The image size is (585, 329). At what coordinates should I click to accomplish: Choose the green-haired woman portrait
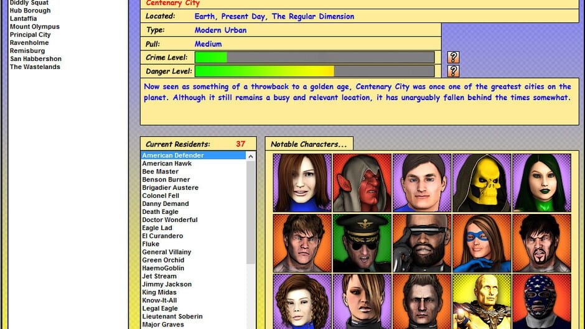click(x=541, y=183)
